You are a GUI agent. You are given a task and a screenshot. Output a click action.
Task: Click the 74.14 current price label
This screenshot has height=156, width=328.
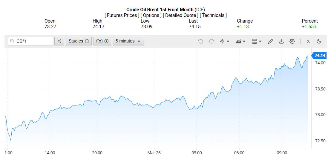(320, 56)
